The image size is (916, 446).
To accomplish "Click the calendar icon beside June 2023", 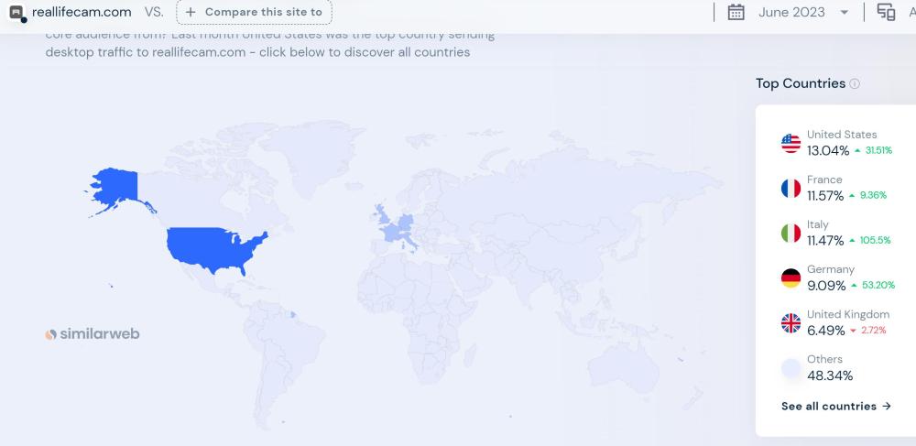I will click(736, 12).
